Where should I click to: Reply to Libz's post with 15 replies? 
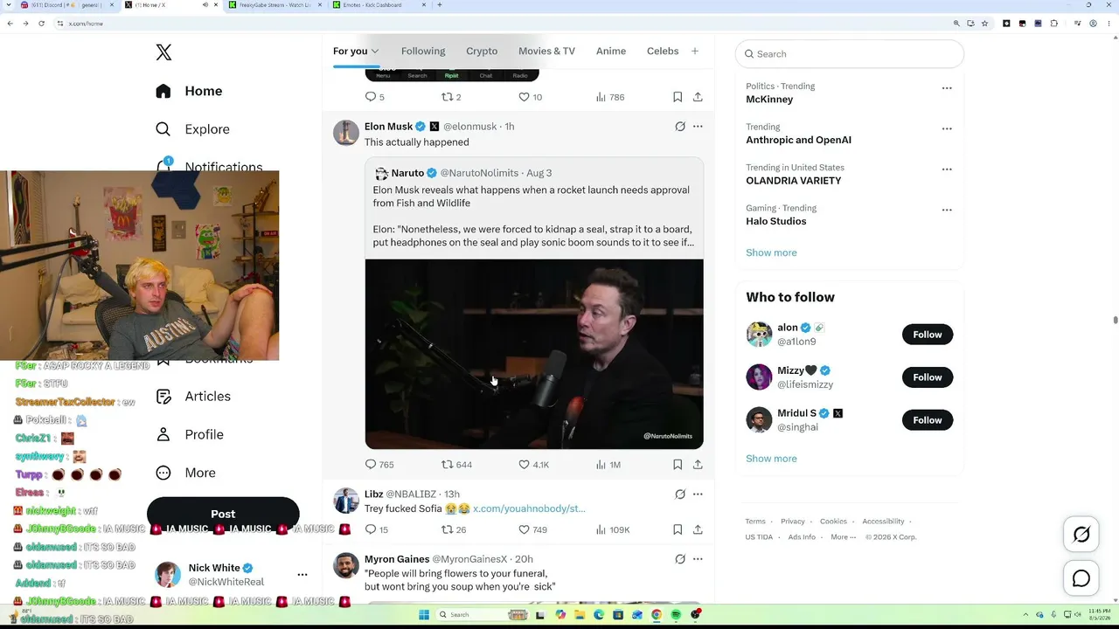[376, 529]
